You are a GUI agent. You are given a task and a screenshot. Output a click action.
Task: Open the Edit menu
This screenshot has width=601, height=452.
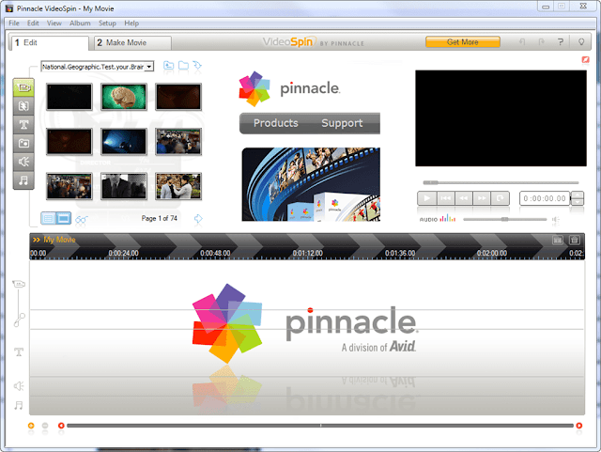pos(33,23)
